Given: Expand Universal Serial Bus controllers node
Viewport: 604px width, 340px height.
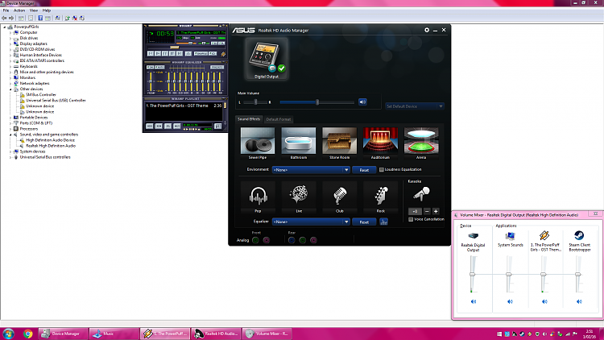Looking at the screenshot, I should tap(10, 157).
